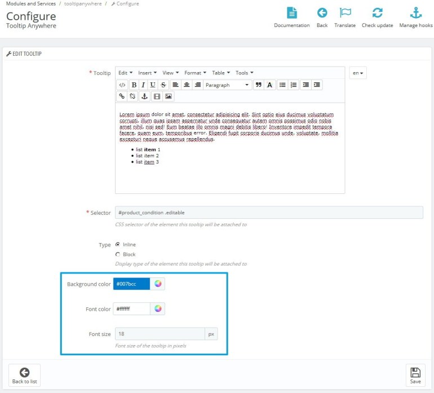
Task: Open Translate option
Action: [345, 17]
